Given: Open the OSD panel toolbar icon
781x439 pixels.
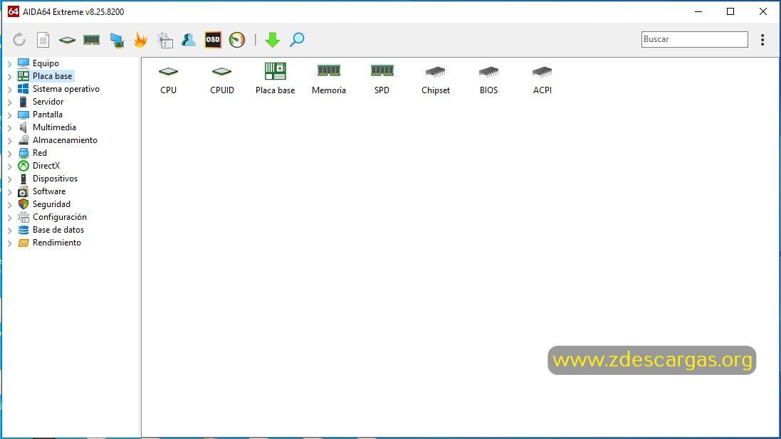Looking at the screenshot, I should (213, 40).
